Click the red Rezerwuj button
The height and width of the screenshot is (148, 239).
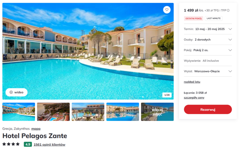click(208, 109)
